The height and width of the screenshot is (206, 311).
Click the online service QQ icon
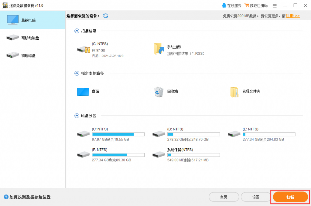224,5
